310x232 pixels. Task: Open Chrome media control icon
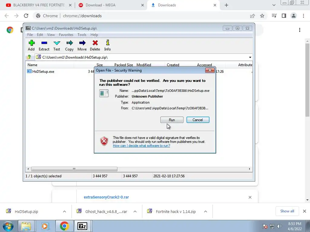click(x=274, y=16)
